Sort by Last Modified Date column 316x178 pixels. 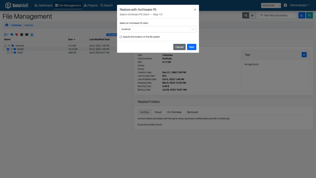(99, 39)
